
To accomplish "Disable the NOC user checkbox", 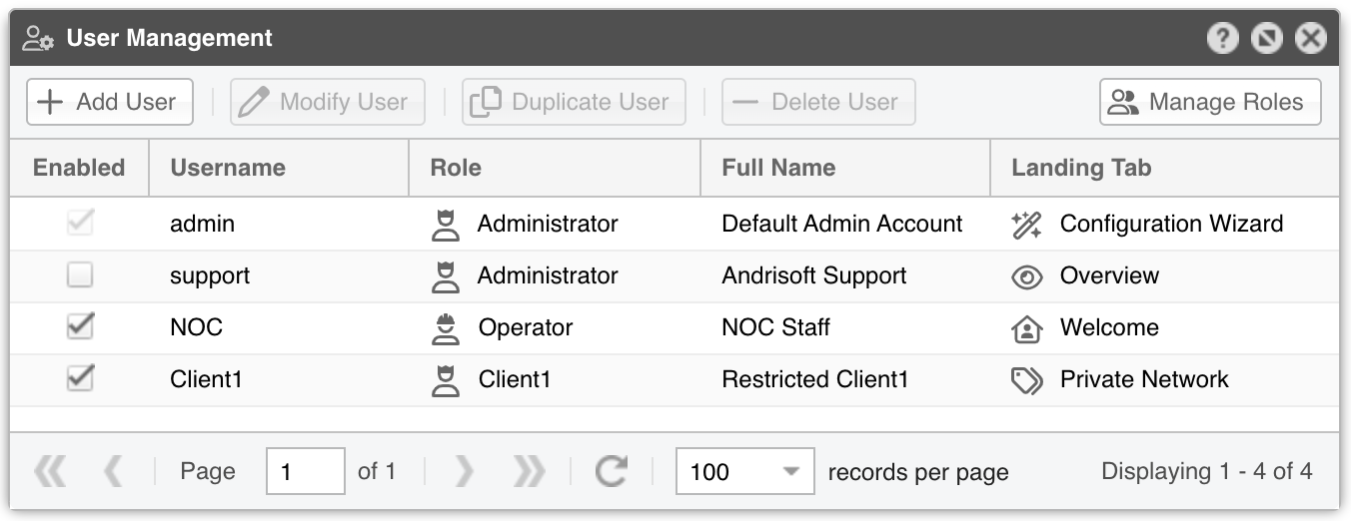I will (80, 327).
